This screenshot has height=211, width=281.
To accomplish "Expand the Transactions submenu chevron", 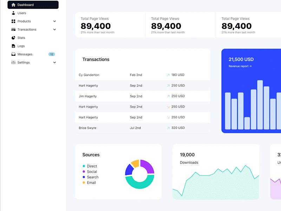I will tap(54, 30).
